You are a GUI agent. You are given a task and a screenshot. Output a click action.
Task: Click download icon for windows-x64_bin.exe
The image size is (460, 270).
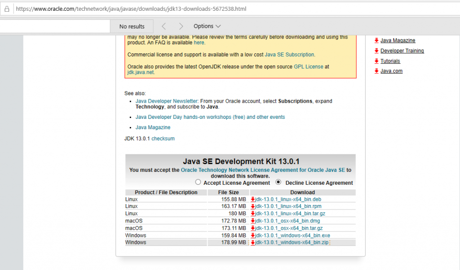(252, 235)
